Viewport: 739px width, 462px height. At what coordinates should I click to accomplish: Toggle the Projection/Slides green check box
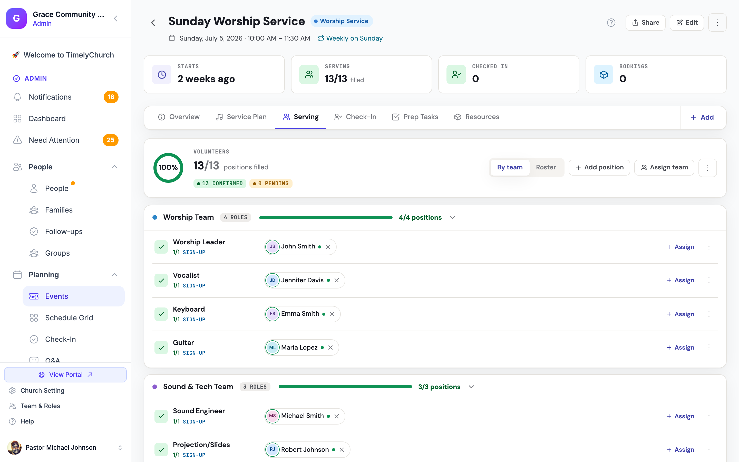click(161, 450)
